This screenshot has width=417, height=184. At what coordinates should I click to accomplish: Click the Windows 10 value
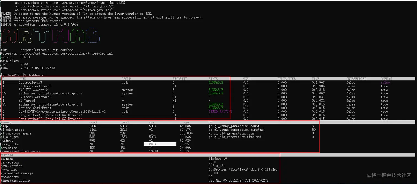pyautogui.click(x=218, y=159)
